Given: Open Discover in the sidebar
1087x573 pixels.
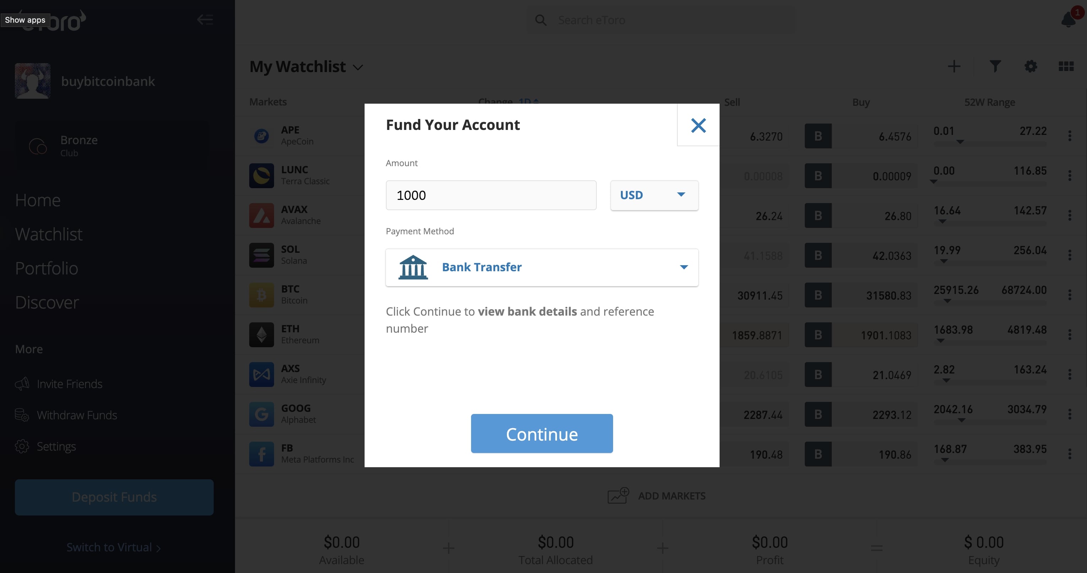Looking at the screenshot, I should click(47, 302).
